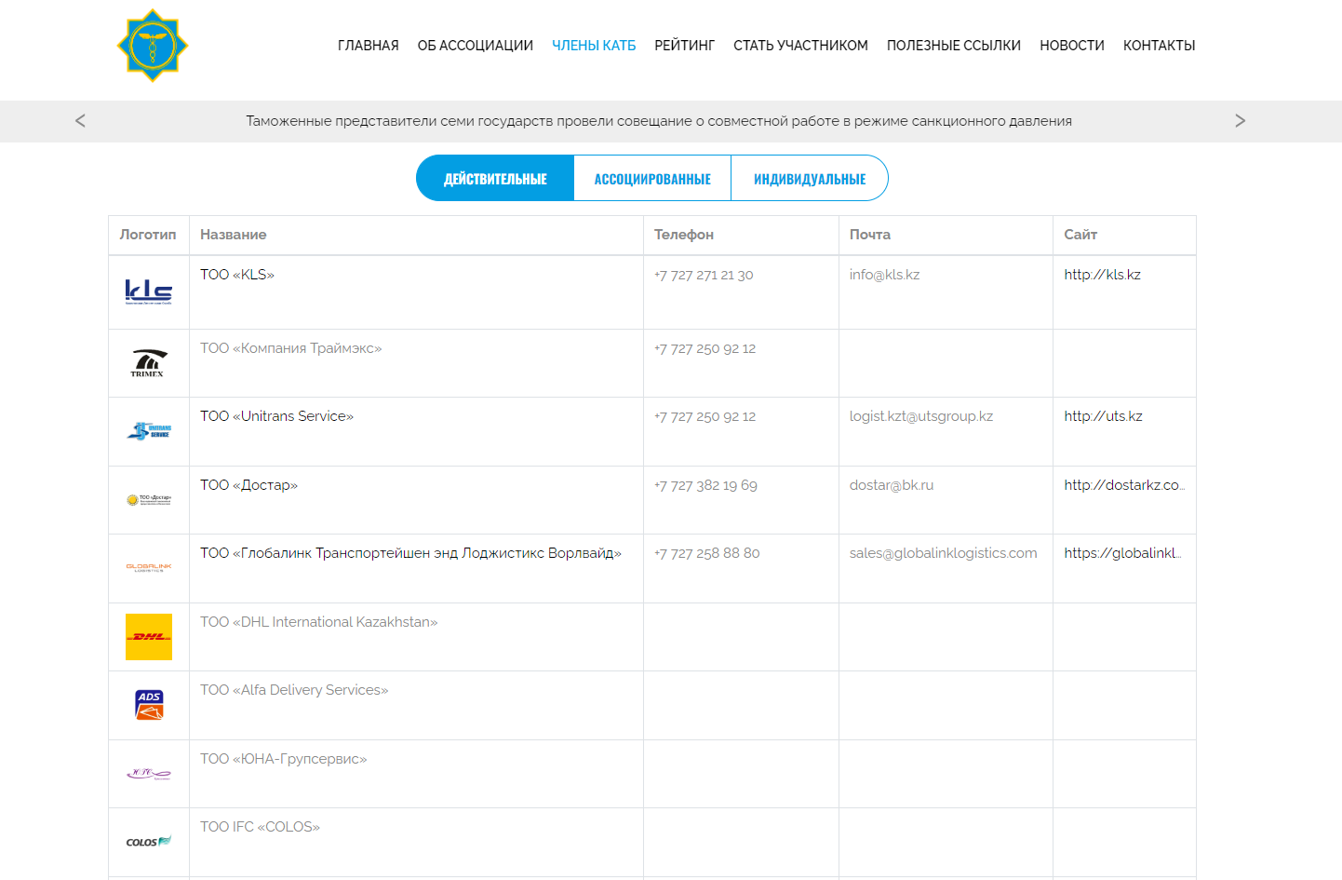Click the ADS Alfa Delivery logo

pos(149,705)
